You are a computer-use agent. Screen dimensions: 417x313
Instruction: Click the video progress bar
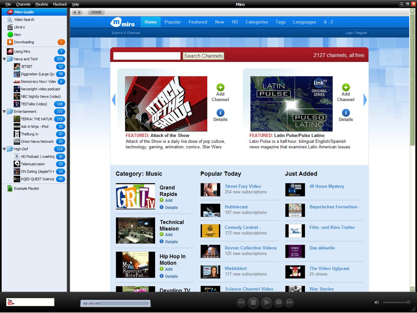tap(124, 303)
